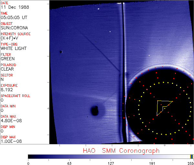Image resolution: width=194 pixels, height=165 pixels.
Task: Click the 'SUN:CORONA' object value
Action: 14,28
